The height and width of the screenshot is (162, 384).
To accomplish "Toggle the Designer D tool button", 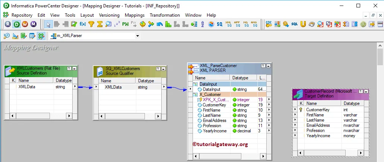I will point(16,24).
